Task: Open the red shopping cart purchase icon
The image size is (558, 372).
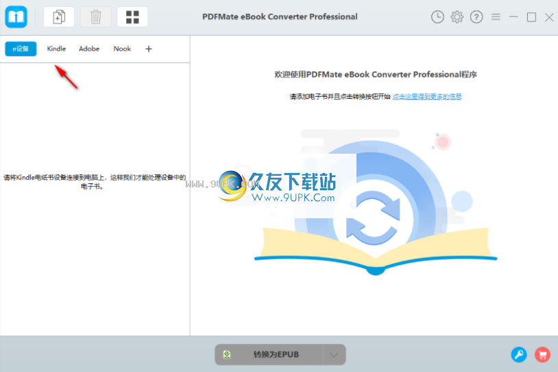Action: 542,355
